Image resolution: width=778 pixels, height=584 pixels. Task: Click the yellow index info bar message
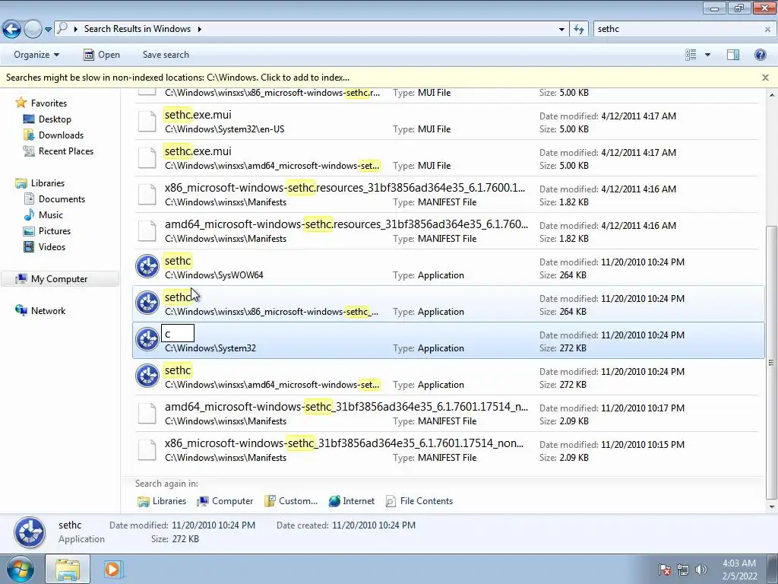(178, 78)
